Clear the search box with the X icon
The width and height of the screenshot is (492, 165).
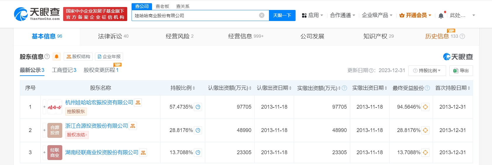[262, 15]
